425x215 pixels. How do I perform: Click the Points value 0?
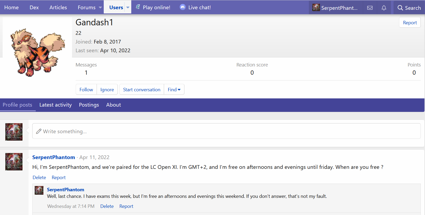[x=414, y=73]
